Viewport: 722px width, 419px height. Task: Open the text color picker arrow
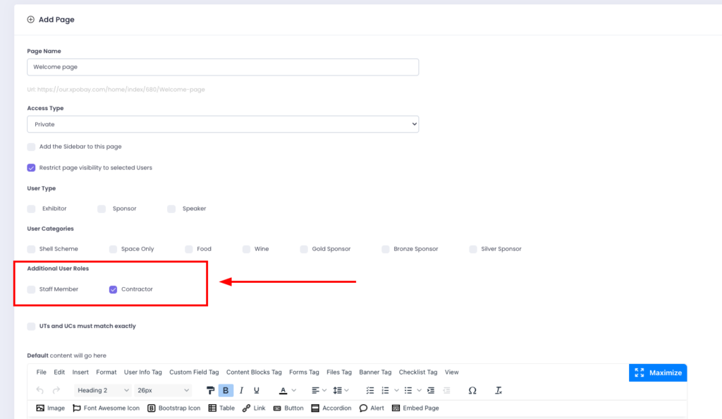coord(294,390)
